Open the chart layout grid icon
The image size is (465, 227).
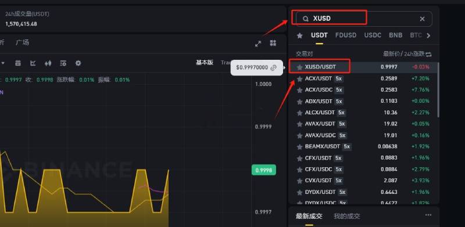[273, 43]
